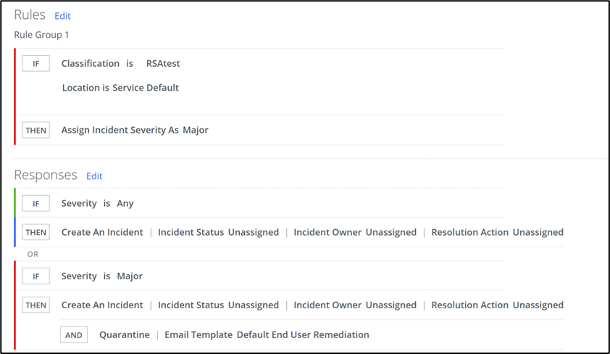Click the THEN badge under Severity is Major
The image size is (610, 354).
35,305
